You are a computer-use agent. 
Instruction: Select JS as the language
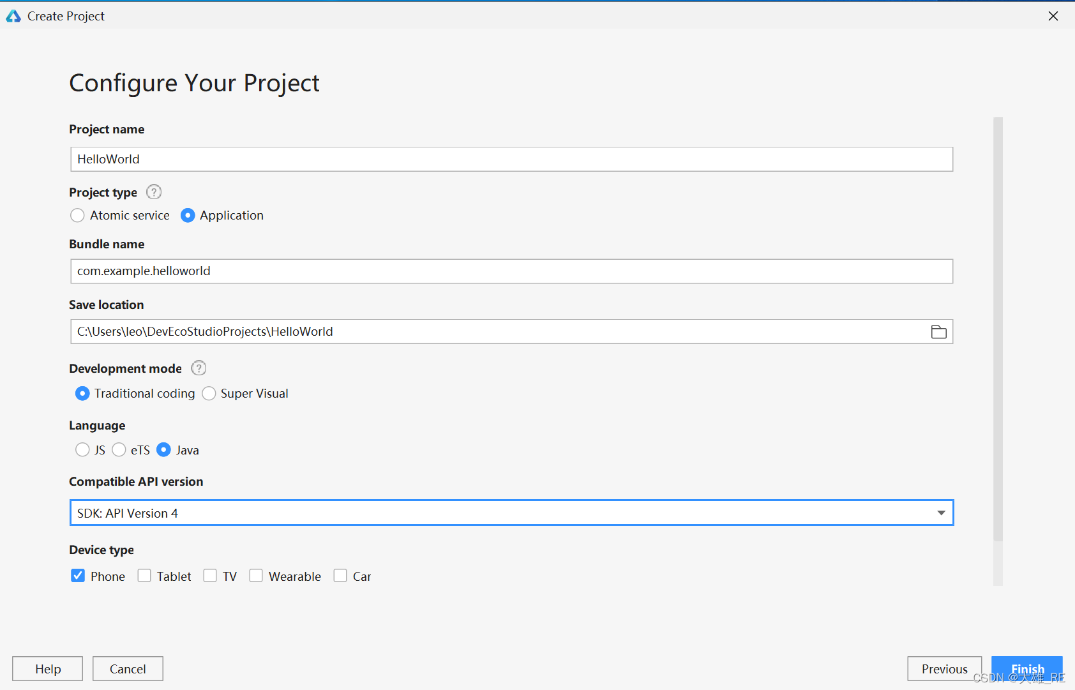(x=82, y=450)
